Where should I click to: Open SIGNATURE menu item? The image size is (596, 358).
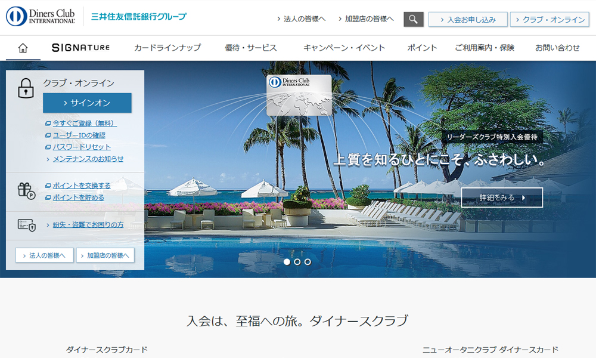tap(81, 48)
